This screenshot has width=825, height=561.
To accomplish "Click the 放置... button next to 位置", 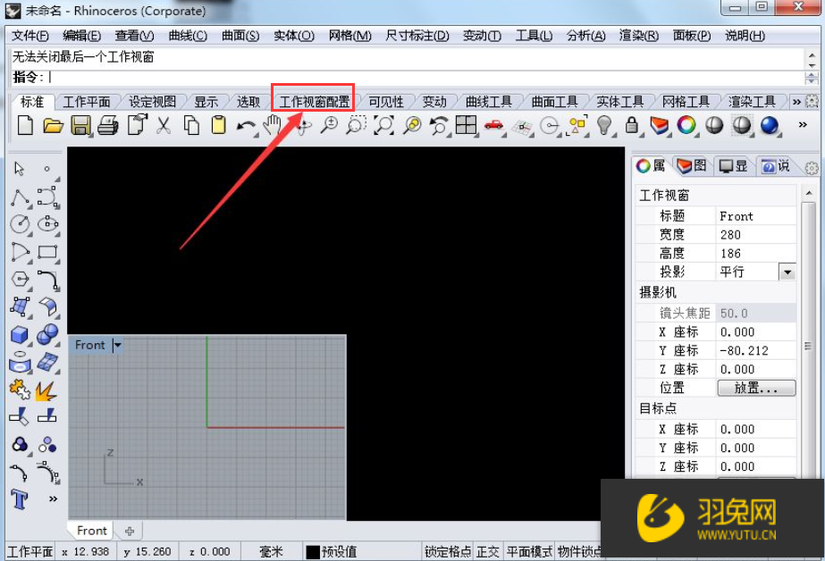I will [x=756, y=388].
